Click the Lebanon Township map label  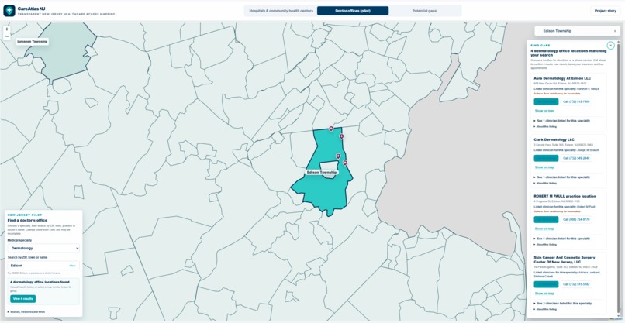[x=33, y=41]
